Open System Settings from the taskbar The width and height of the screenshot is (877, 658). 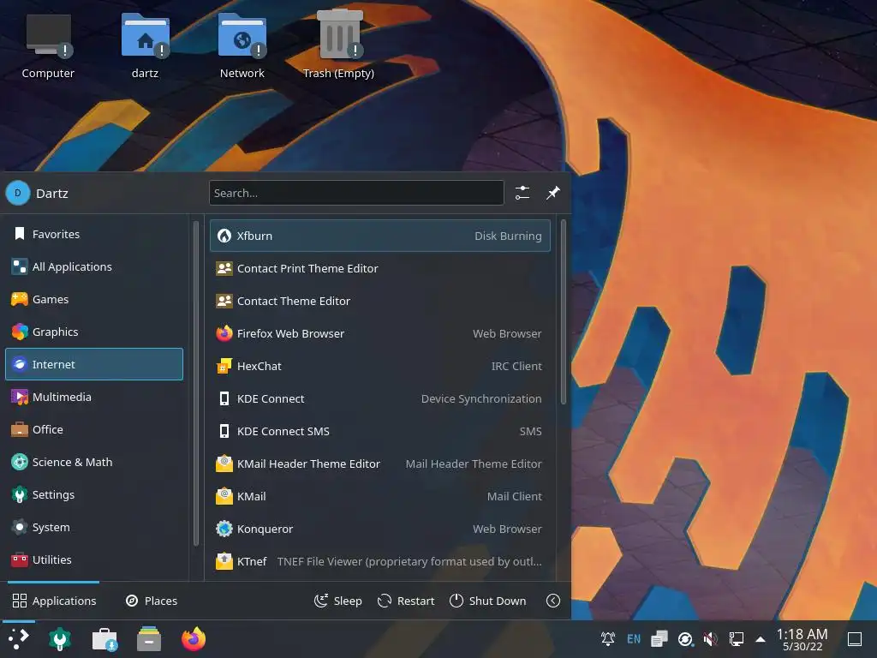click(60, 639)
